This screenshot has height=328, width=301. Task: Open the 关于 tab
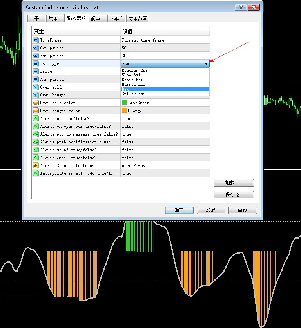pos(36,19)
